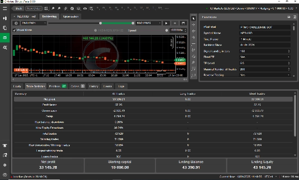Start the backtest with play button
Image resolution: width=299 pixels, height=180 pixels.
point(166,23)
